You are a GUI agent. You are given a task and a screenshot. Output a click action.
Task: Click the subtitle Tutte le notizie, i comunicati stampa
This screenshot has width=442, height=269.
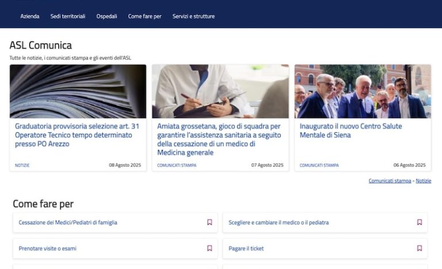coord(70,58)
